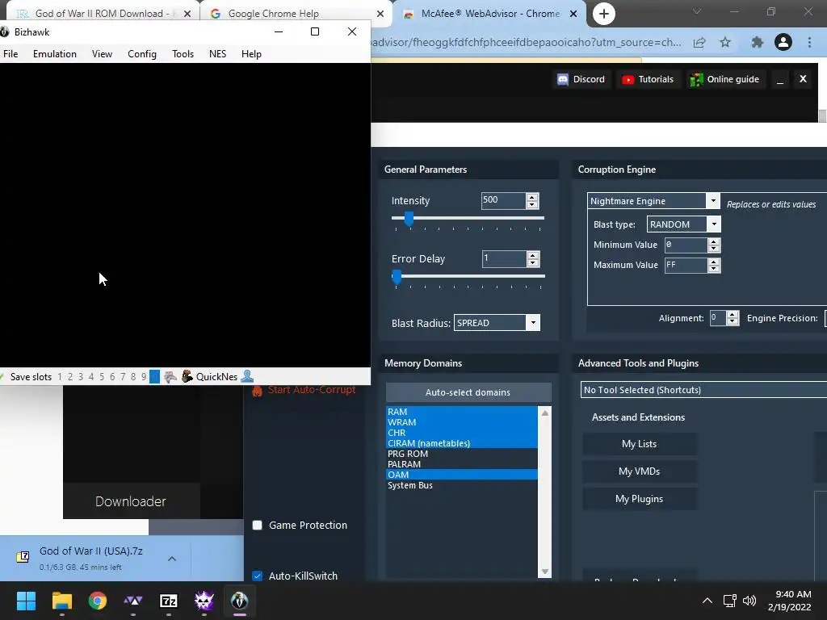Open the spiky purple monster taskbar icon
The height and width of the screenshot is (620, 827).
[x=204, y=601]
